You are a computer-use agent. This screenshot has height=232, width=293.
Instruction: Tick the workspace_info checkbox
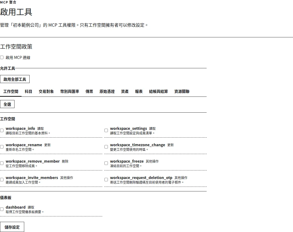pos(2,130)
